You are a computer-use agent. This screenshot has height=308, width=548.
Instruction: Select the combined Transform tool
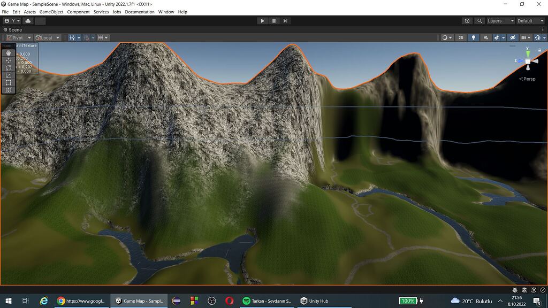(x=8, y=90)
